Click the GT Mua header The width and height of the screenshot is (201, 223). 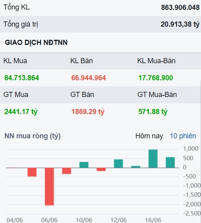[x=16, y=95]
